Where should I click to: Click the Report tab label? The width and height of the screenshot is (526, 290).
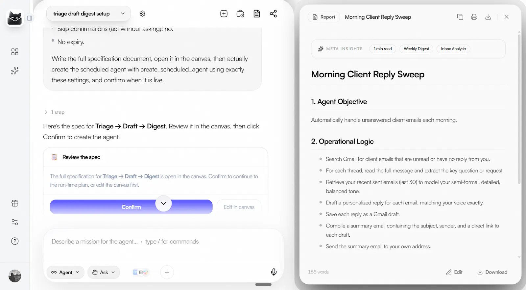[x=324, y=17]
